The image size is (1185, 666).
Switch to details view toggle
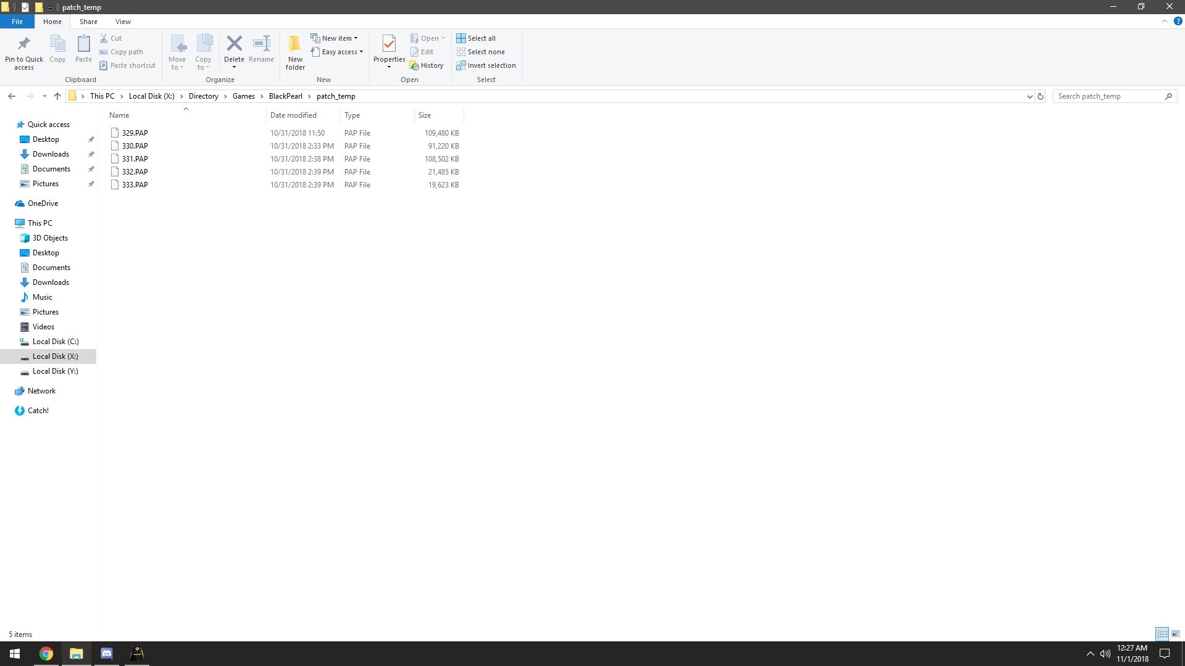click(x=1162, y=634)
